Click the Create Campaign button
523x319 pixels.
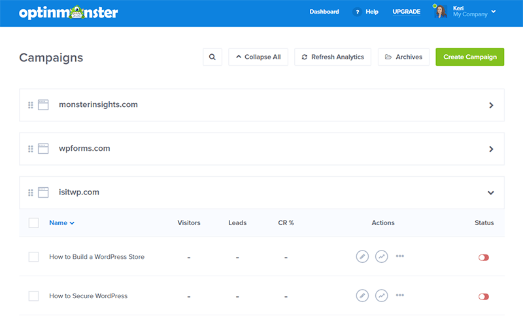(469, 57)
